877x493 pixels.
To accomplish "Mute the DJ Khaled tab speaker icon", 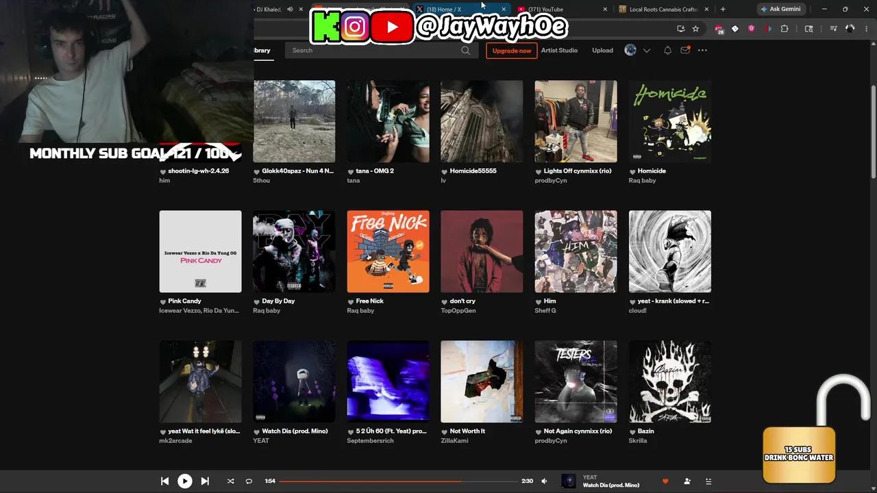I will (290, 9).
